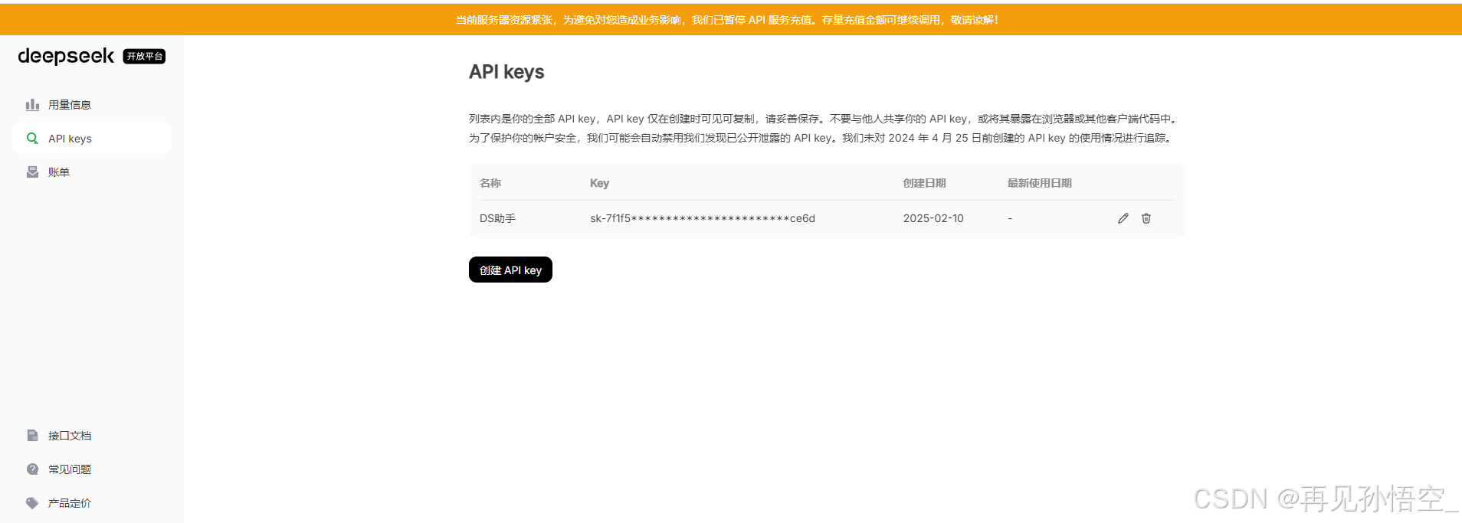Screen dimensions: 1462x523
Task: Click the deepseek logo
Action: pyautogui.click(x=66, y=56)
